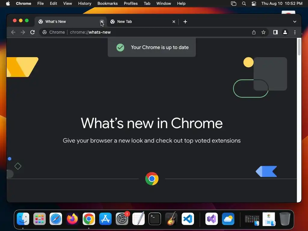Click the page's vertical scrollbar
Image resolution: width=308 pixels, height=231 pixels.
(x=299, y=47)
